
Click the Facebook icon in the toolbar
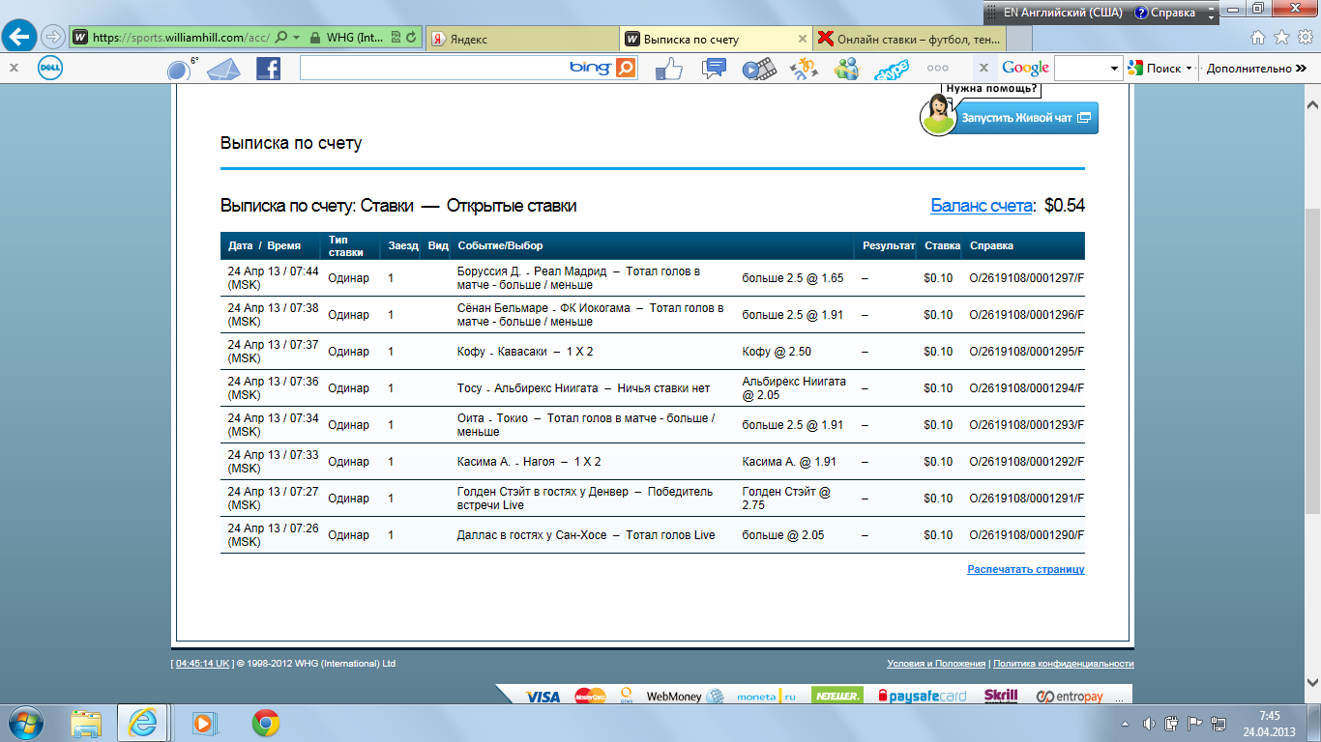268,69
